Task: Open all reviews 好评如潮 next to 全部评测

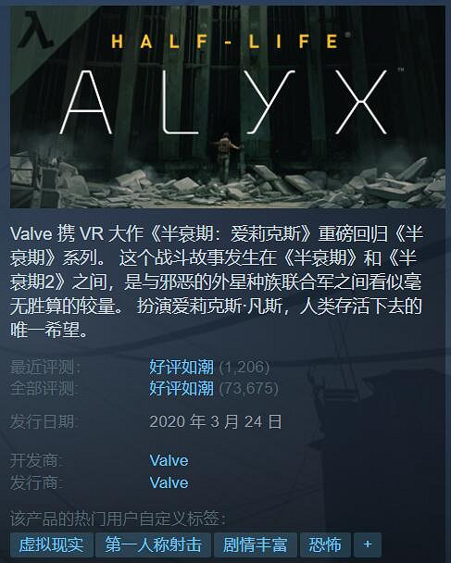Action: (x=182, y=388)
